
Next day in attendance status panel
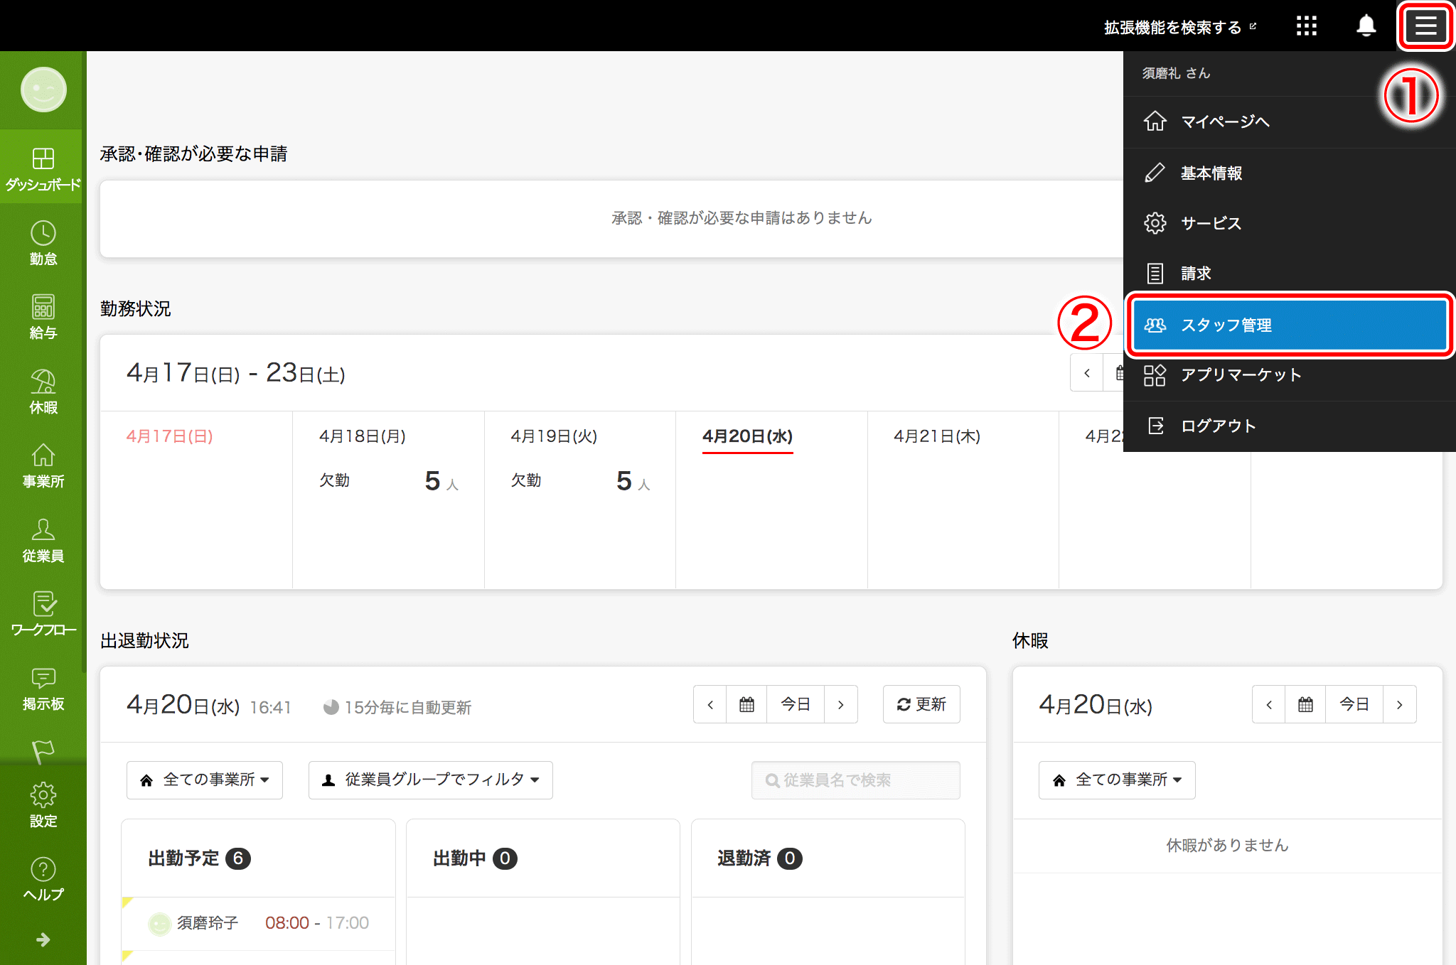tap(841, 704)
